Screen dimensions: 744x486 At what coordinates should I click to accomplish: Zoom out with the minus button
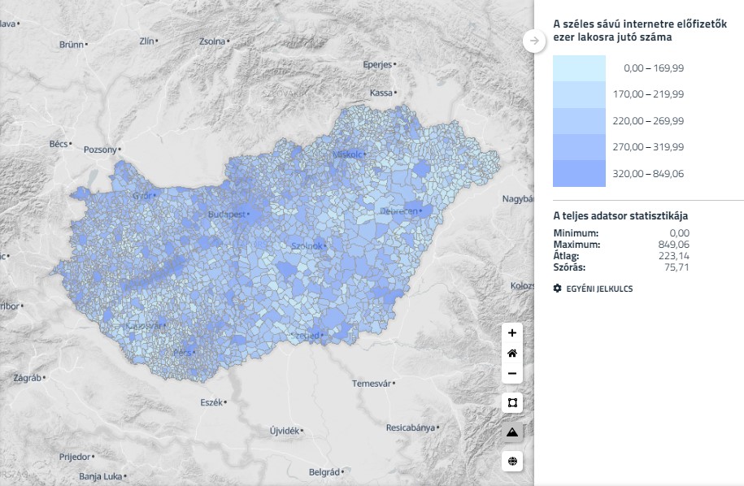point(512,375)
